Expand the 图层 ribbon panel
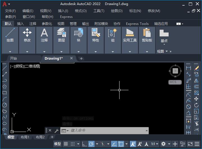Screen dimensions: 202x149 pos(61,52)
